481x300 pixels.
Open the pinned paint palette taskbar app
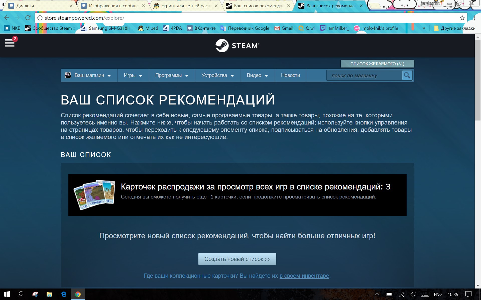[x=35, y=294]
